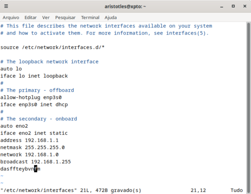The image size is (251, 194).
Task: Maximize the terminal window
Action: pos(233,7)
